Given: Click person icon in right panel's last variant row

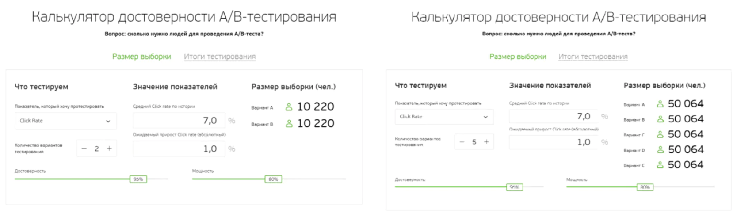Looking at the screenshot, I should click(660, 165).
